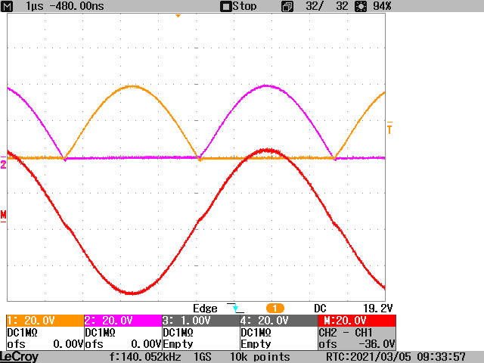The width and height of the screenshot is (484, 363).
Task: Click the magenta channel 2 ground marker on the left edge
Action: (3, 163)
